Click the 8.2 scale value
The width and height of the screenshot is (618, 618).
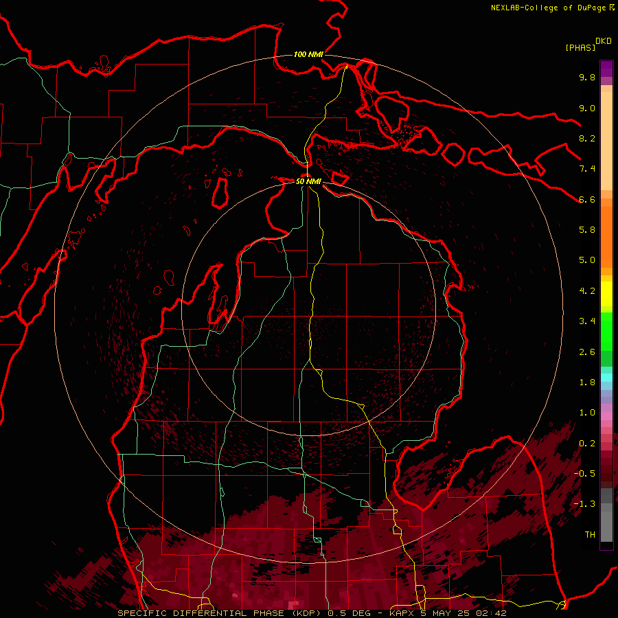[587, 138]
